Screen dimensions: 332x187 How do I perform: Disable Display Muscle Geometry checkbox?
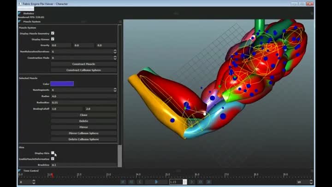[x=53, y=33]
